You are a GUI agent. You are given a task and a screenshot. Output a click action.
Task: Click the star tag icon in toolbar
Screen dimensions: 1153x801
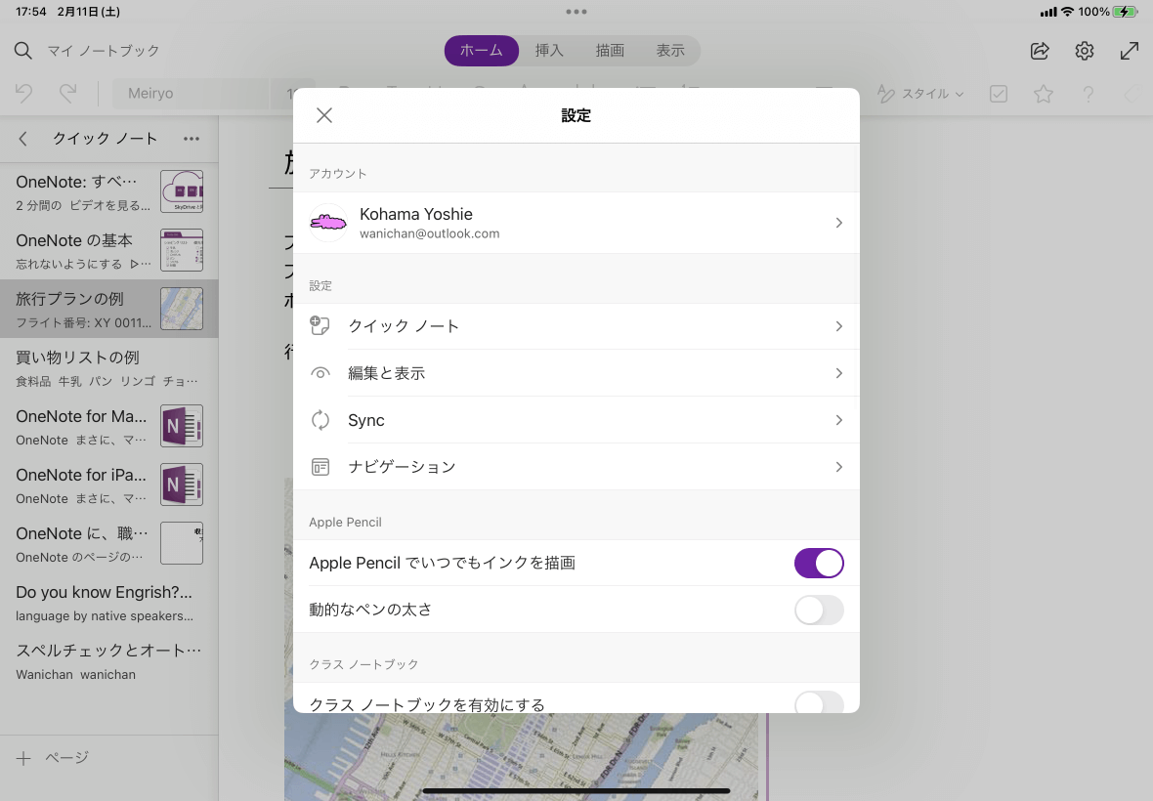1043,94
